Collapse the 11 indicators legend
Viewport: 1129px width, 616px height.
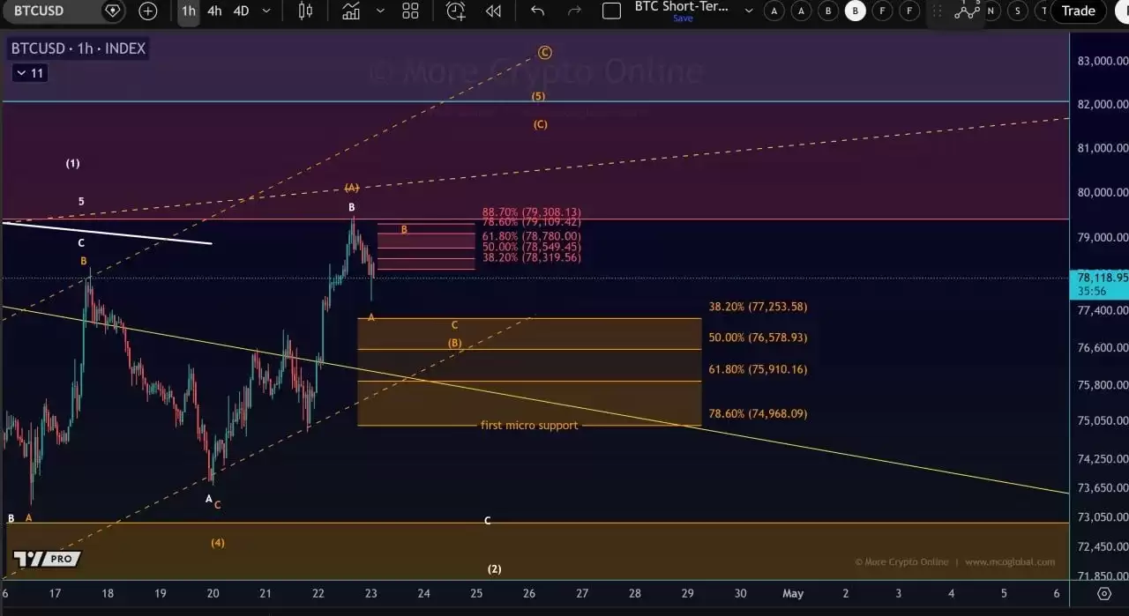[x=29, y=73]
